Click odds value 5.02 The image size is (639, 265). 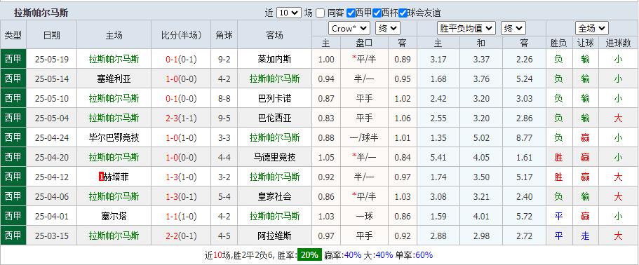[x=481, y=137]
